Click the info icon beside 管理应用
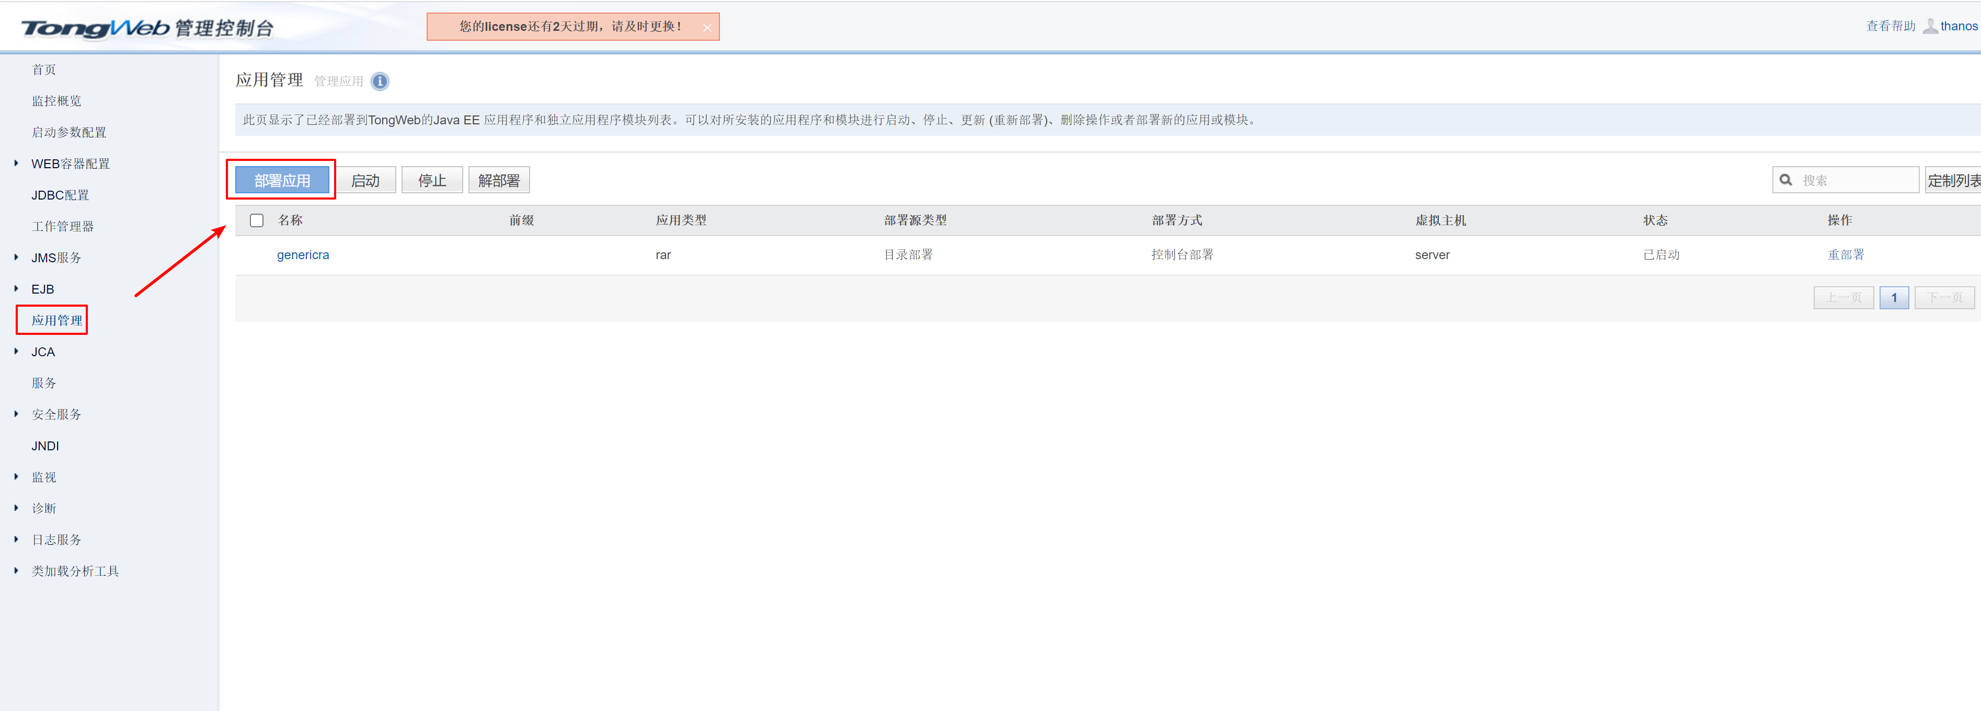 (x=379, y=80)
